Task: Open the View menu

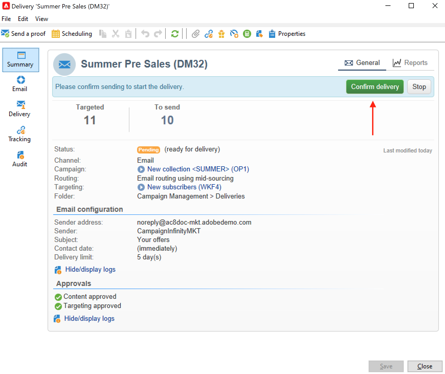Action: click(42, 19)
